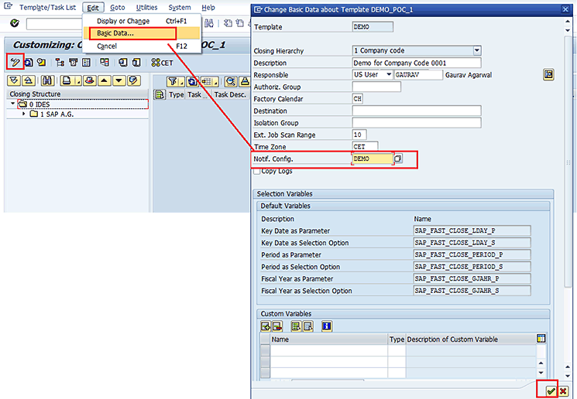
Task: Select Display or Change menu entry
Action: click(x=123, y=21)
